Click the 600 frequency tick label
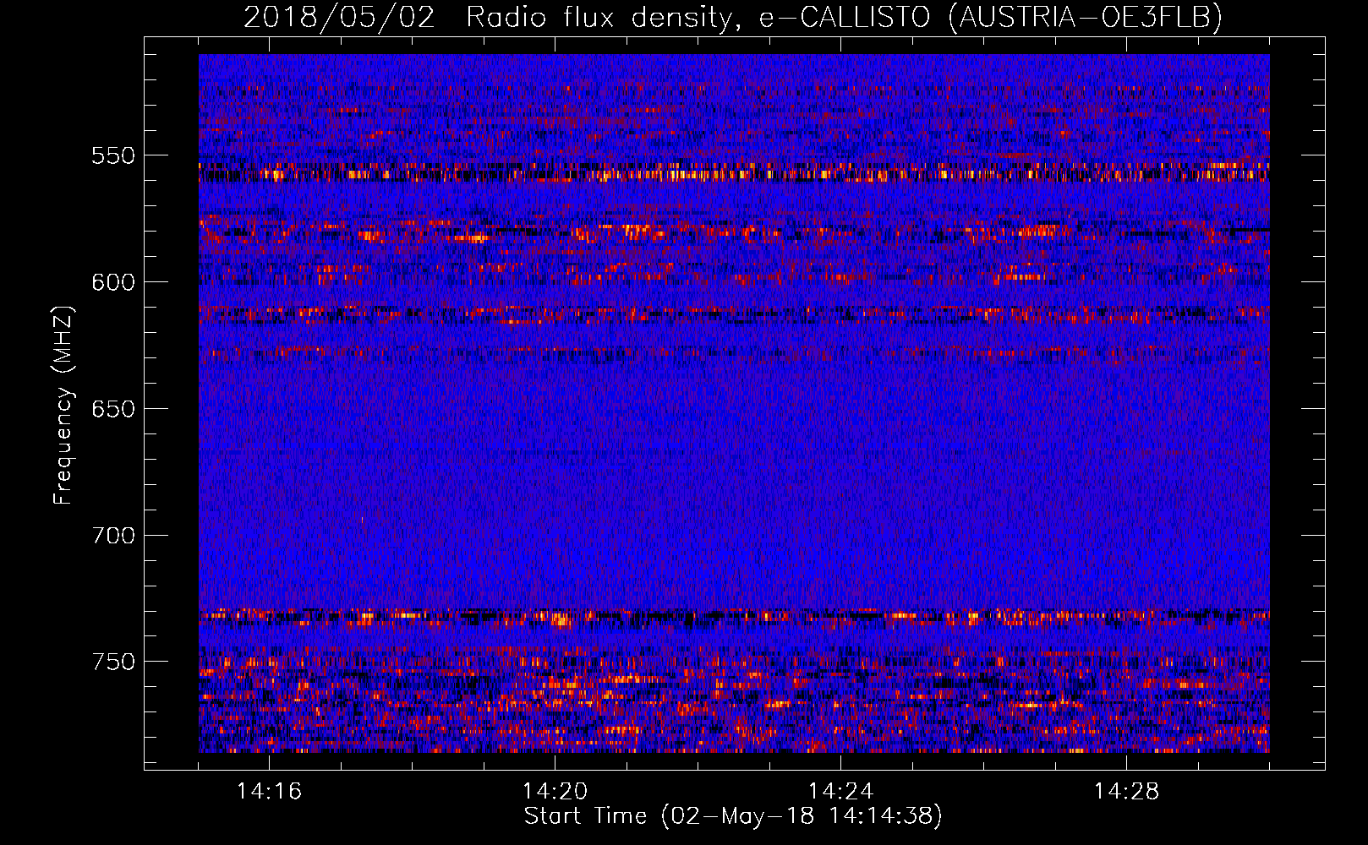1368x845 pixels. 113,282
